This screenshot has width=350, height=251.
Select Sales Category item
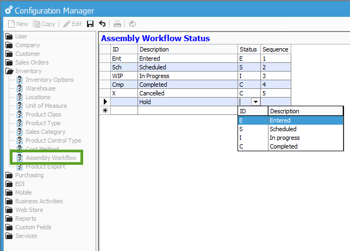point(41,132)
